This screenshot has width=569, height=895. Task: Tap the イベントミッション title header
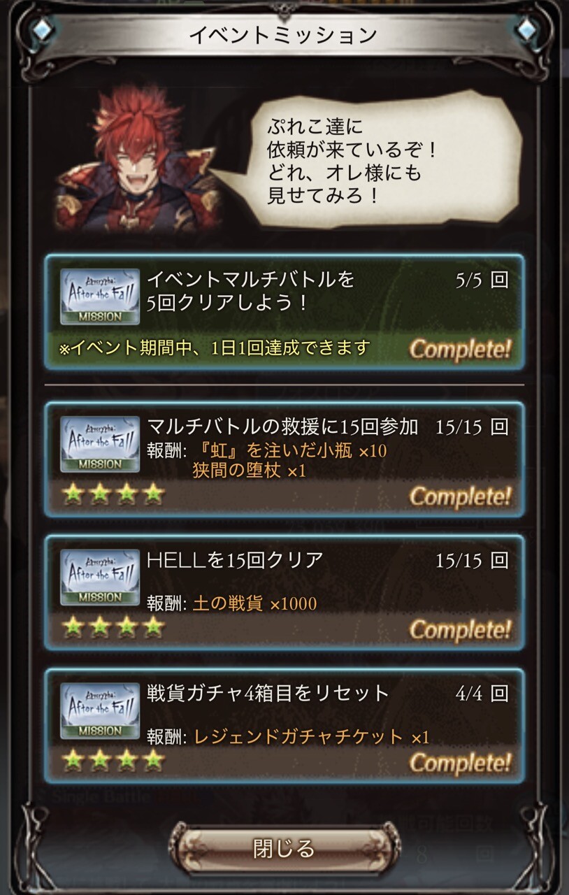[x=284, y=34]
